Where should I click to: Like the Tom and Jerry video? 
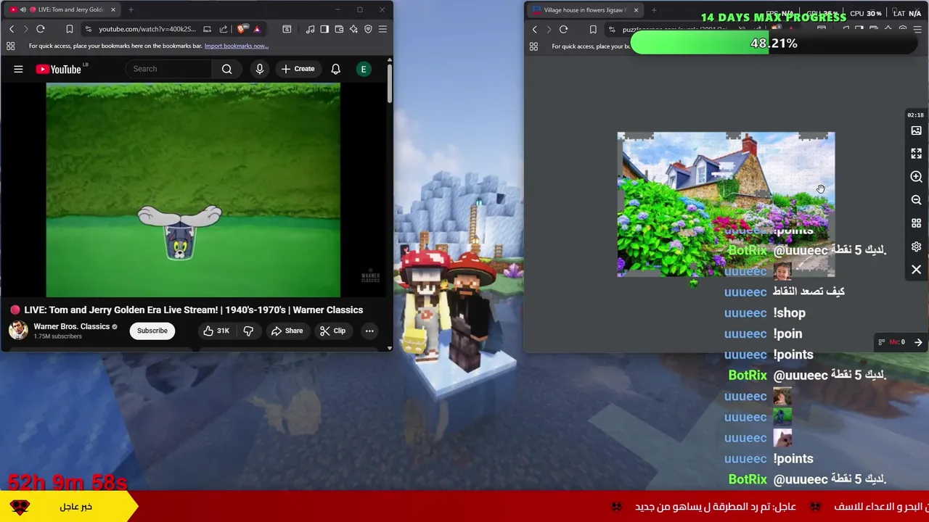(216, 331)
